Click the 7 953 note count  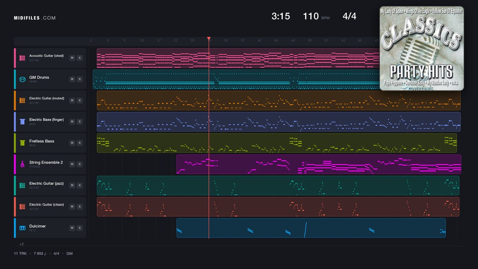point(40,254)
